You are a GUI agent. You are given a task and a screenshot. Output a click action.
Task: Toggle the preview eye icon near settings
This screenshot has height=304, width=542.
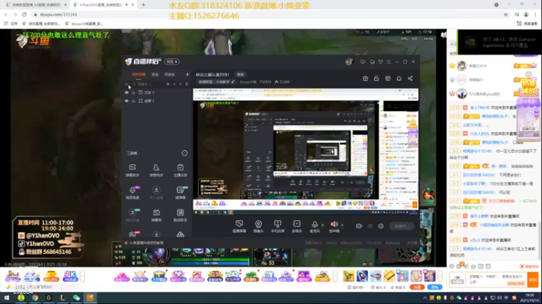[370, 226]
